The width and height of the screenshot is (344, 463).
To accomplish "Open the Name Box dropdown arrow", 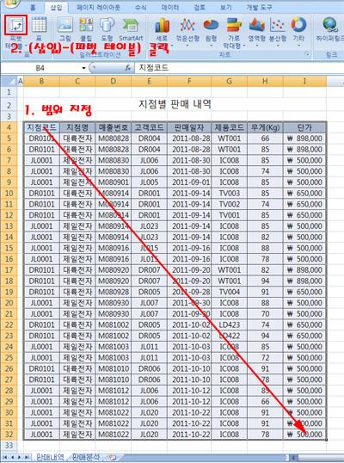I will [83, 68].
